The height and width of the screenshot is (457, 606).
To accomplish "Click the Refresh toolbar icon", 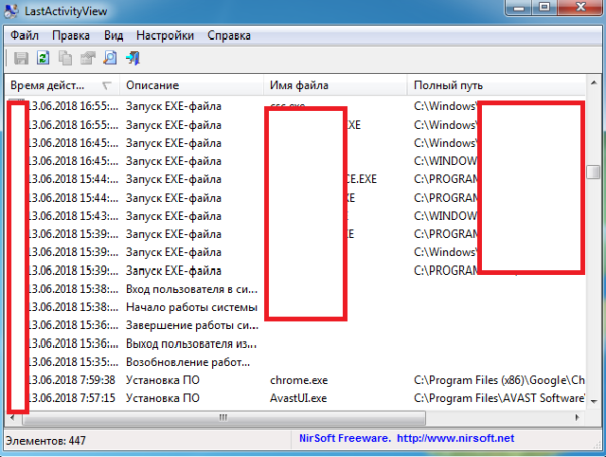I will click(44, 59).
